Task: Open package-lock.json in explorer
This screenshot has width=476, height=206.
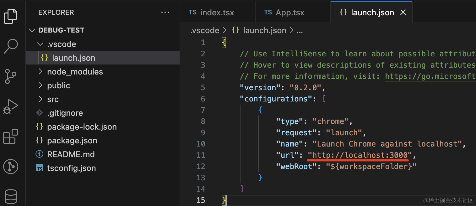Action: coord(103,127)
